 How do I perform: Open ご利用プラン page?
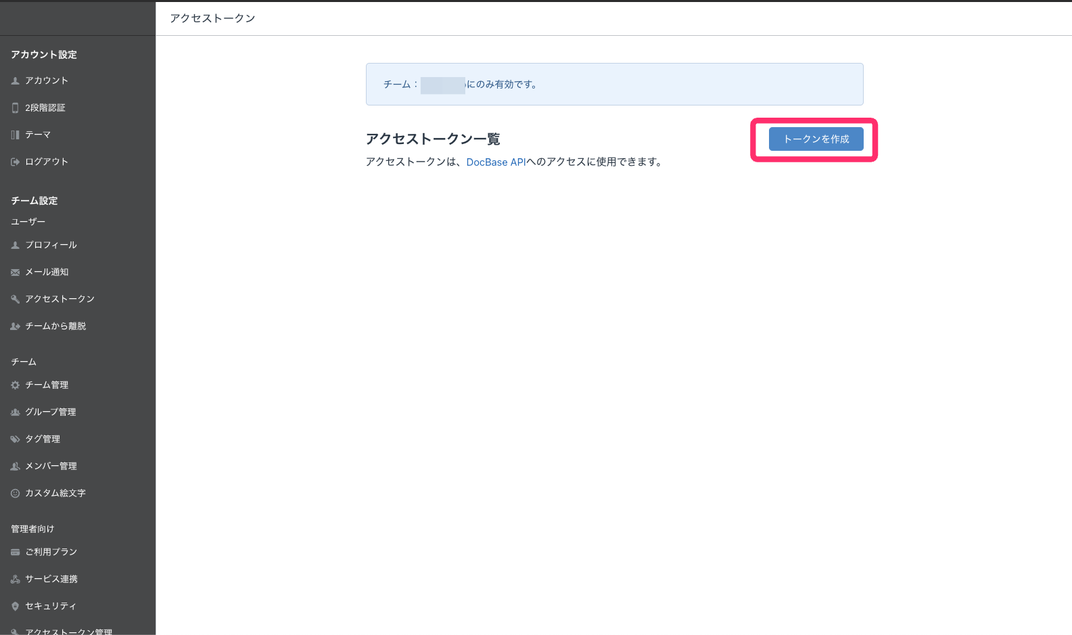pyautogui.click(x=51, y=552)
